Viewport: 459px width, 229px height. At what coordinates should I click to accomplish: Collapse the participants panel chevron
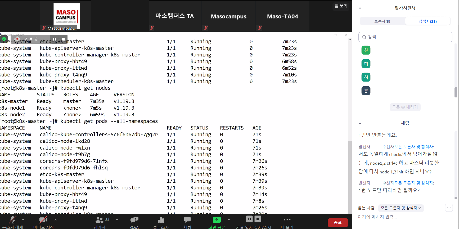point(360,8)
